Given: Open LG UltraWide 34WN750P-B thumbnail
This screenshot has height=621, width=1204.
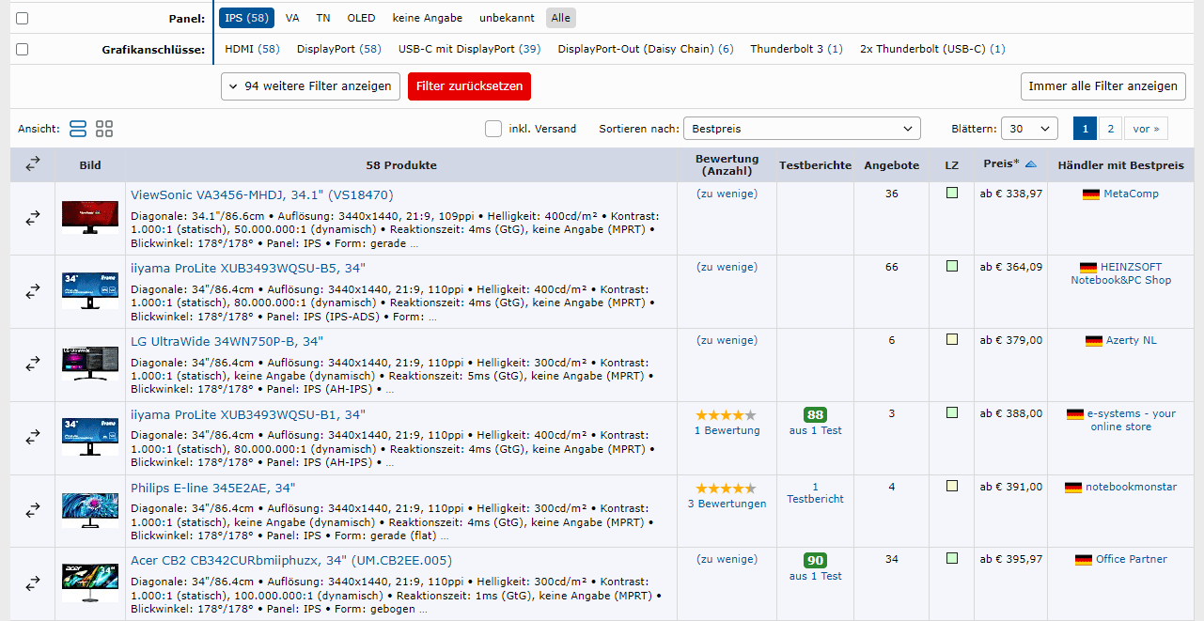Looking at the screenshot, I should pyautogui.click(x=90, y=364).
